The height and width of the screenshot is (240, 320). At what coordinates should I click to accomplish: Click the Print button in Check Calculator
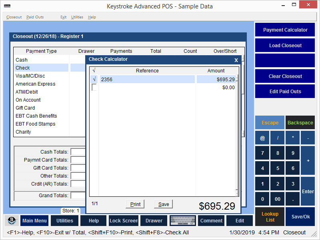point(135,204)
